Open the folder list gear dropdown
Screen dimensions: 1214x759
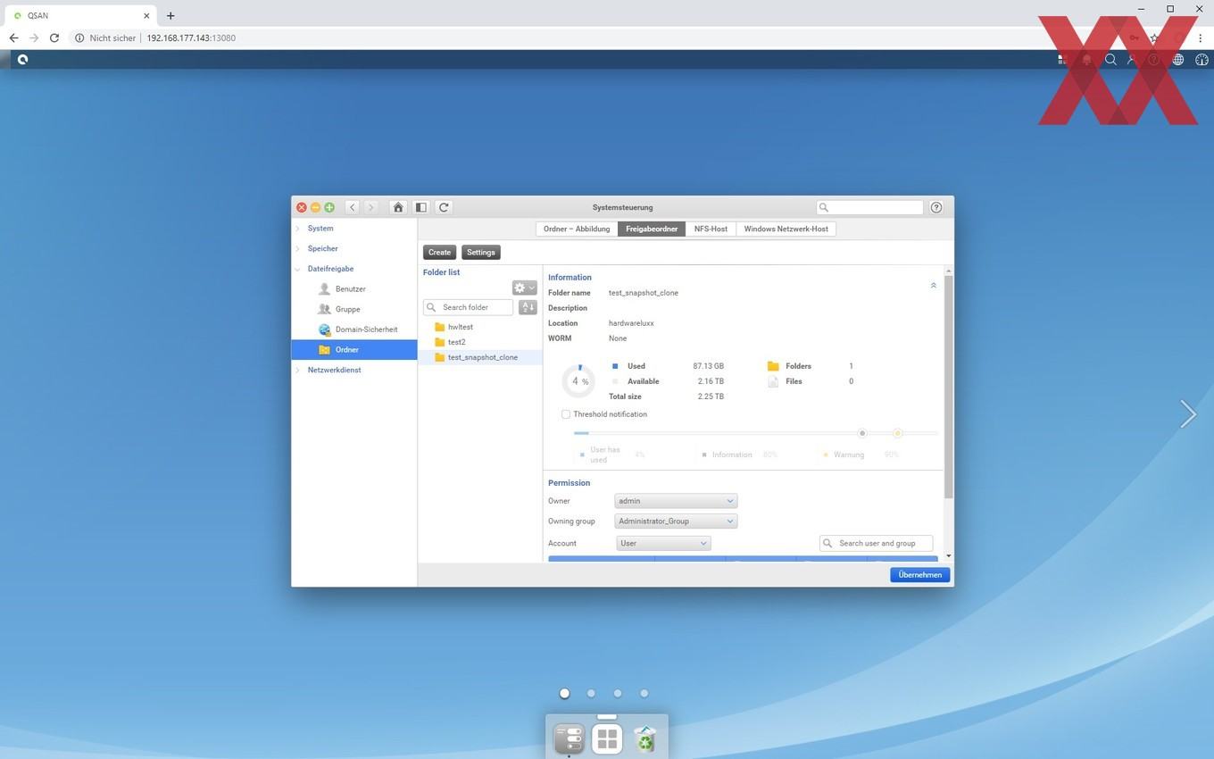[x=524, y=288]
